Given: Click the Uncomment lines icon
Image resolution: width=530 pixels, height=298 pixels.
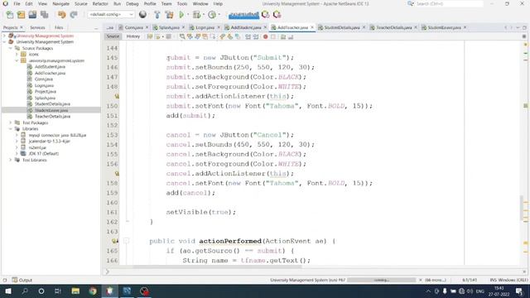Looking at the screenshot, I should pyautogui.click(x=291, y=36).
